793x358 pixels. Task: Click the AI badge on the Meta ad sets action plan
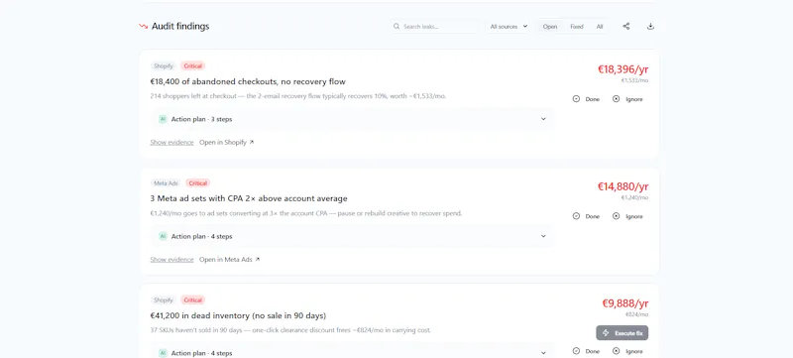pos(163,236)
